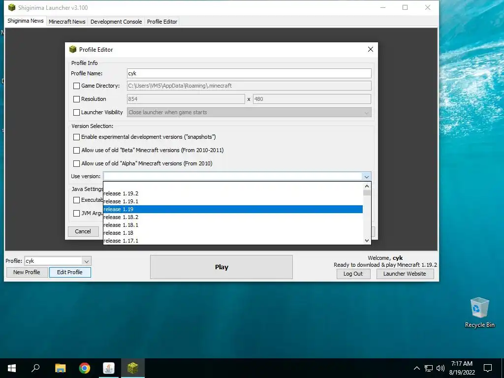Image resolution: width=504 pixels, height=378 pixels.
Task: Open the Java app in taskbar
Action: click(x=109, y=368)
